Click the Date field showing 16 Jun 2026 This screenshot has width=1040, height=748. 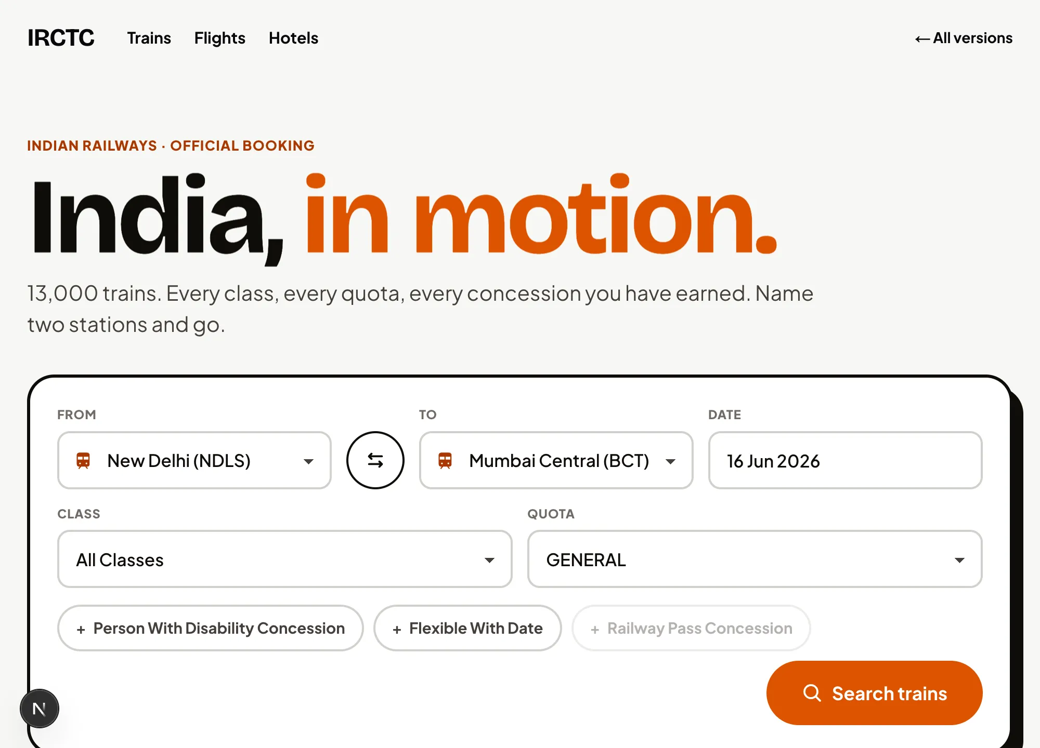(x=845, y=460)
